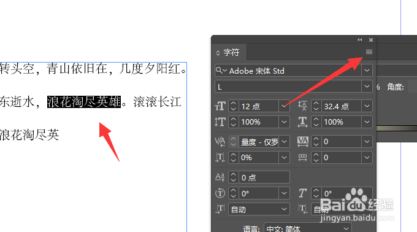Open the grid spacing 0 dropdown
This screenshot has height=232, width=417.
tap(367, 158)
